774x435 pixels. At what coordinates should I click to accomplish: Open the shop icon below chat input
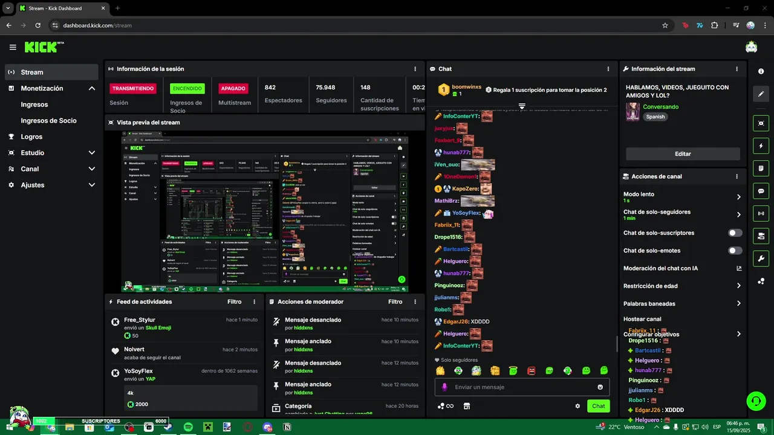pyautogui.click(x=466, y=406)
